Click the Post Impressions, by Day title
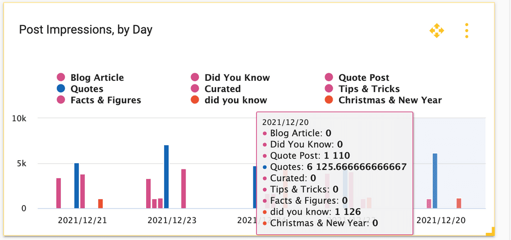The height and width of the screenshot is (240, 511). (x=86, y=30)
